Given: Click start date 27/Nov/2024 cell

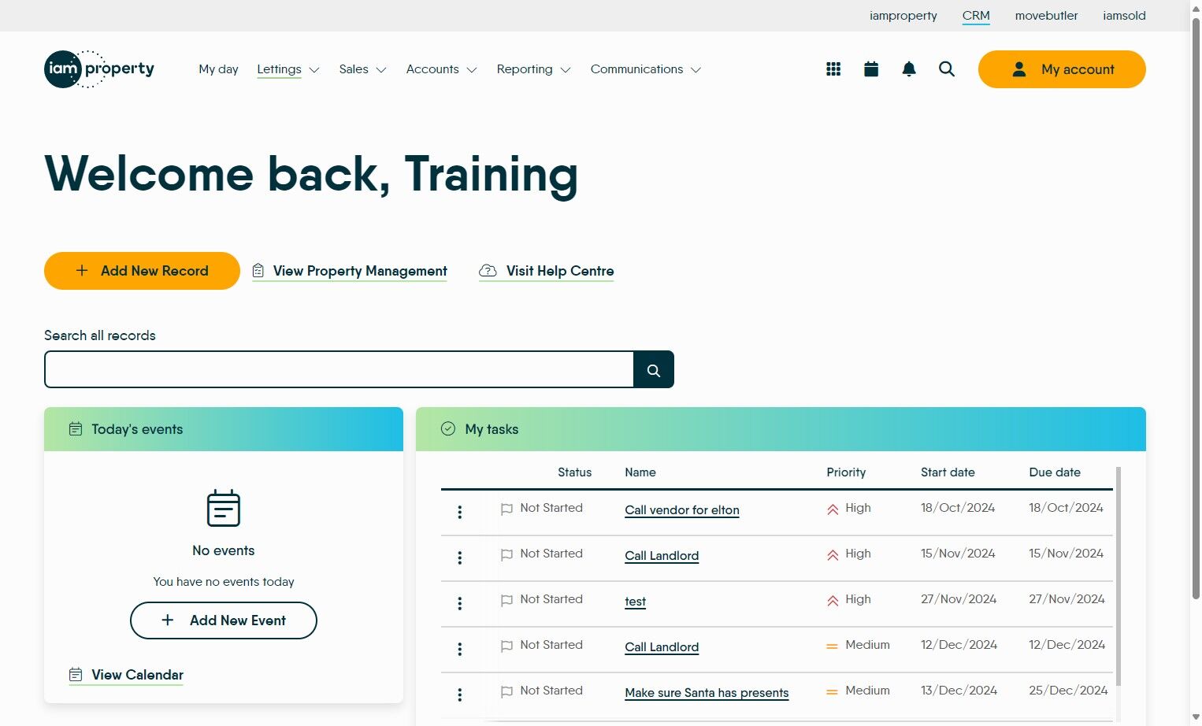Looking at the screenshot, I should click(959, 599).
